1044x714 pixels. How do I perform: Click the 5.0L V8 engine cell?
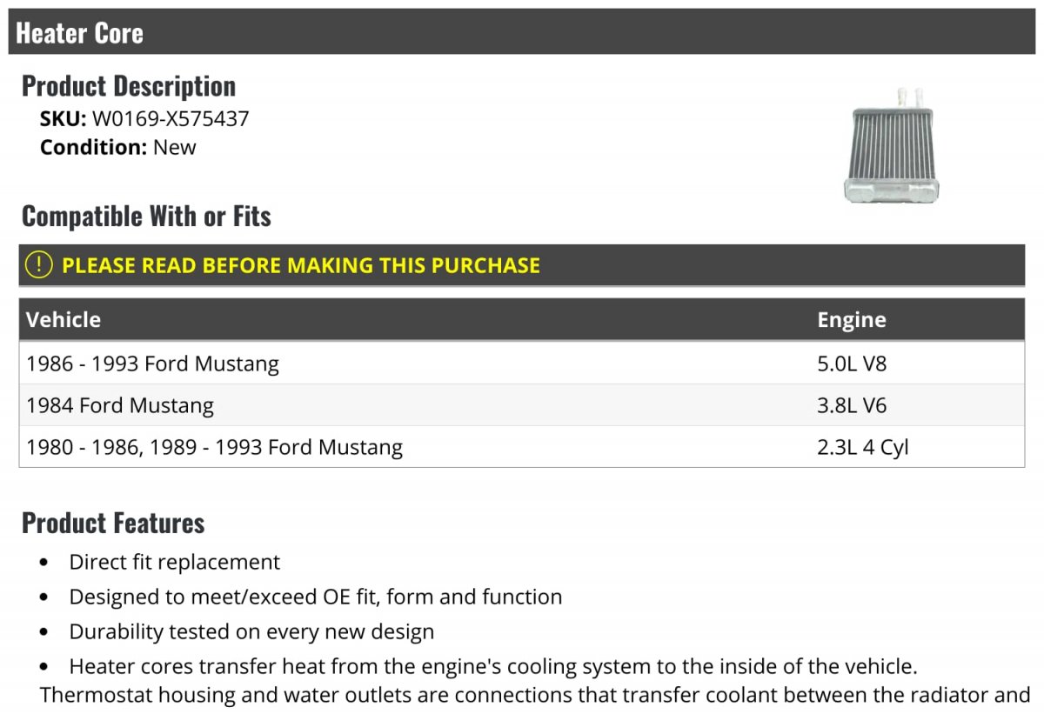click(851, 364)
